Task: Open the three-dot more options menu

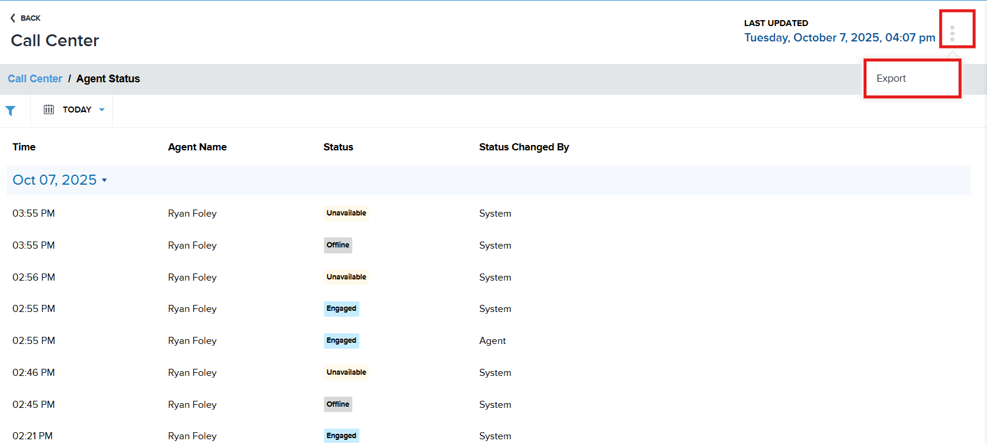Action: pos(952,33)
